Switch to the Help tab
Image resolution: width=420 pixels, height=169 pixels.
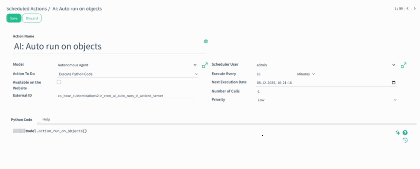tap(46, 119)
